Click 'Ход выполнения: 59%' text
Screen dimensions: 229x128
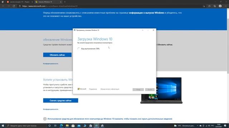[x=90, y=49]
